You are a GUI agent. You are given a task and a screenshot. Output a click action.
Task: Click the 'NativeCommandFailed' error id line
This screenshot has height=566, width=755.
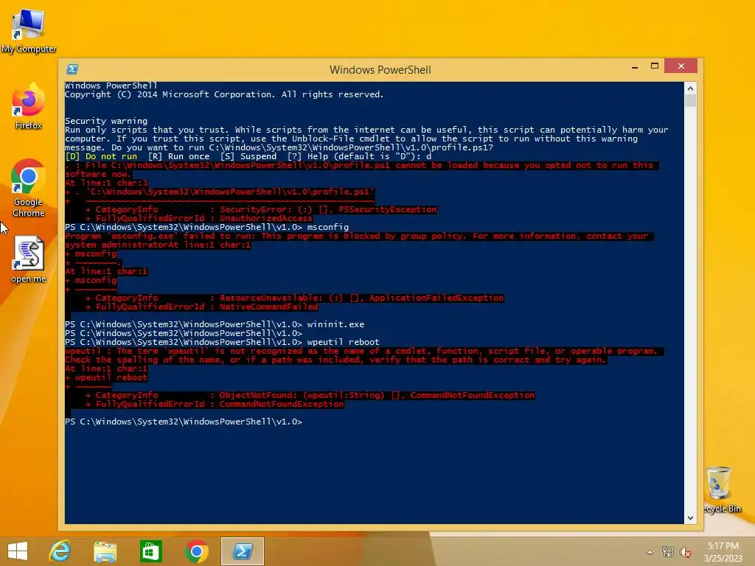point(202,307)
